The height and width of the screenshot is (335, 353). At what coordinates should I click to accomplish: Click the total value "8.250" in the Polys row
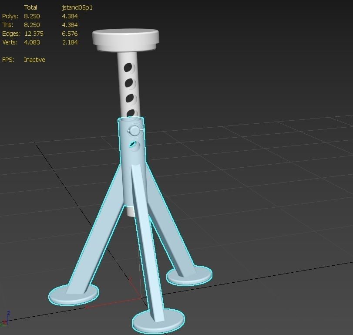coord(32,16)
